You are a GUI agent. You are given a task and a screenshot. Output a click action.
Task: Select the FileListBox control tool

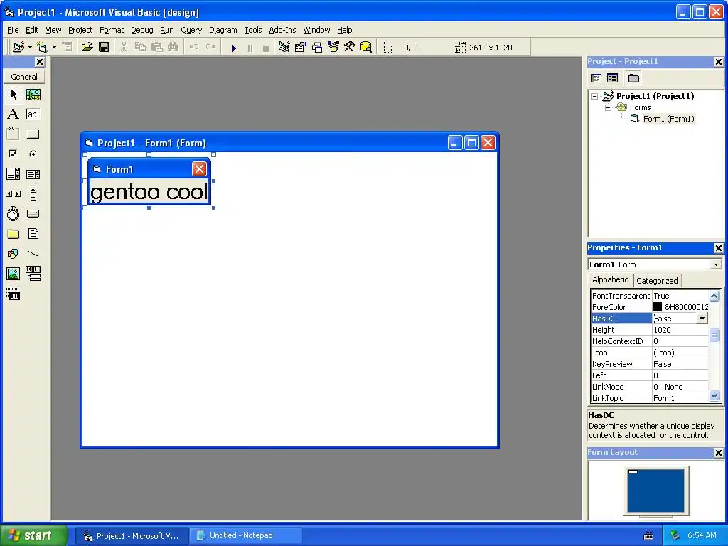point(33,234)
